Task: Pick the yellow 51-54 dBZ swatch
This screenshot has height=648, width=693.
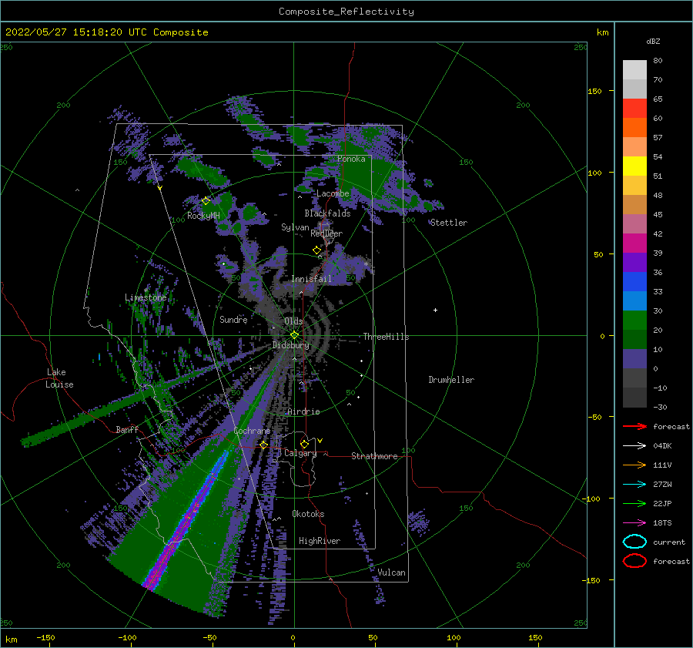Action: coord(634,166)
